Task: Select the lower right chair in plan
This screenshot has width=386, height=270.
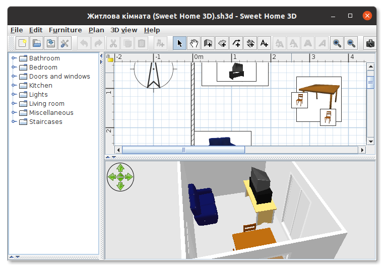Action: [328, 117]
